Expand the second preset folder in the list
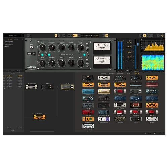 (x=4, y=43)
